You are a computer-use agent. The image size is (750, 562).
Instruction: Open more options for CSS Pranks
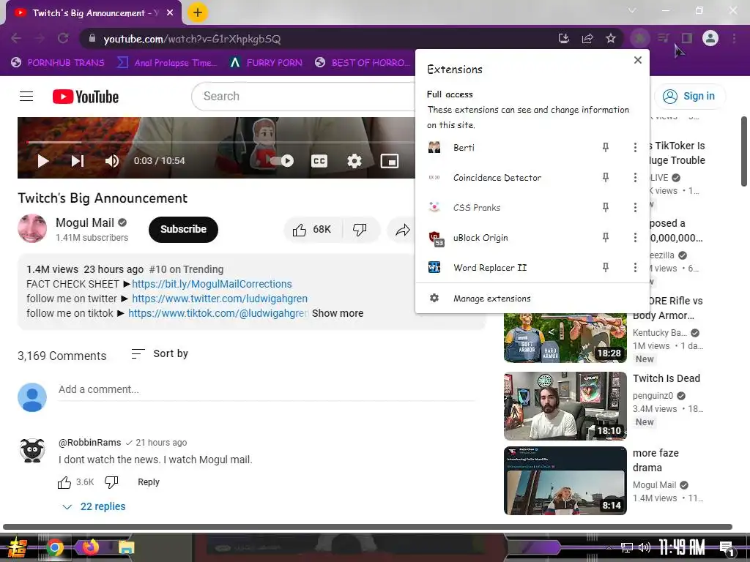click(x=635, y=207)
